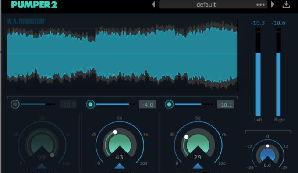The height and width of the screenshot is (173, 298).
Task: Enable the dimmed first module power toggle
Action: 15,104
